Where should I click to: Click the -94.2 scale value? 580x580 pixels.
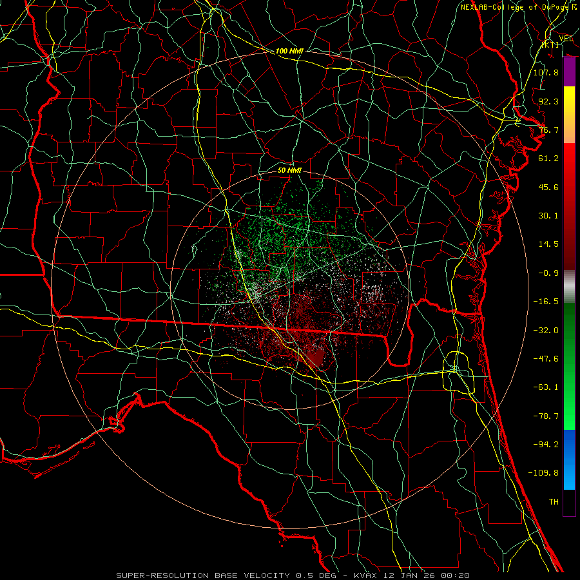546,444
